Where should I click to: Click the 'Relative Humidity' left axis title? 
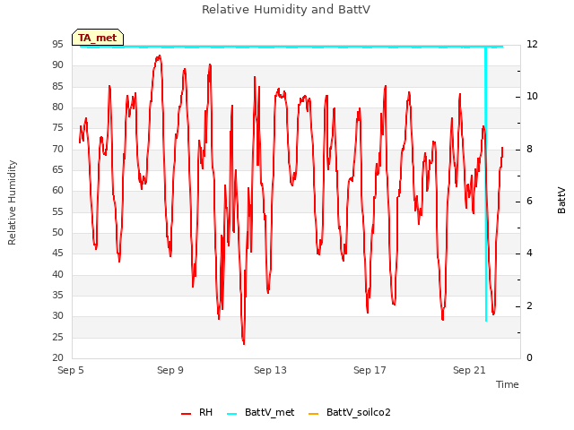coord(12,202)
